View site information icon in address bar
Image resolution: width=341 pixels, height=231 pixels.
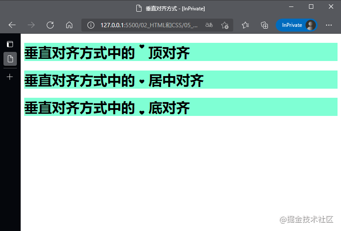(x=91, y=25)
